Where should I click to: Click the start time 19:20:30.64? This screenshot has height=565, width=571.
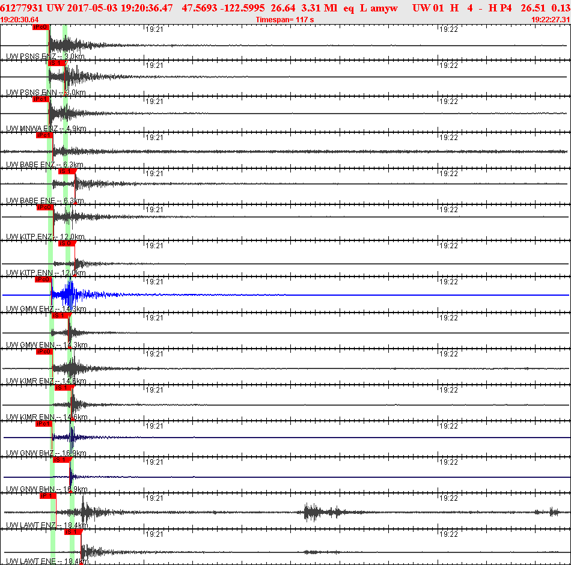[x=19, y=20]
